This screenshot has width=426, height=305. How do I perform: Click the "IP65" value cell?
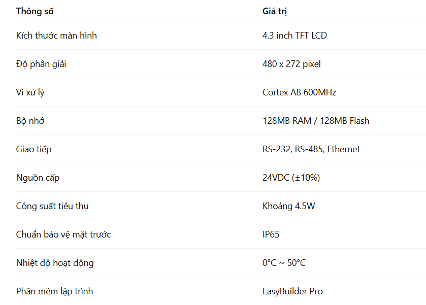(x=271, y=234)
